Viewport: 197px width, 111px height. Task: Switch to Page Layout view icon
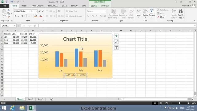coord(161,103)
